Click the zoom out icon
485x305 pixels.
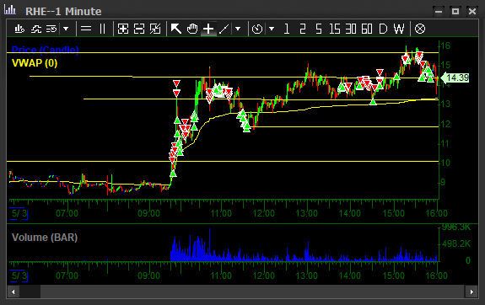point(139,29)
